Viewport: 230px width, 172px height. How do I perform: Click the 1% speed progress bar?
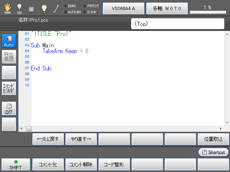207,12
